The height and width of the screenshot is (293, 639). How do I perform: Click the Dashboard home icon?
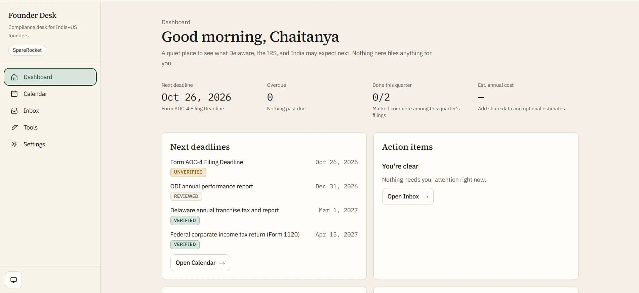14,77
